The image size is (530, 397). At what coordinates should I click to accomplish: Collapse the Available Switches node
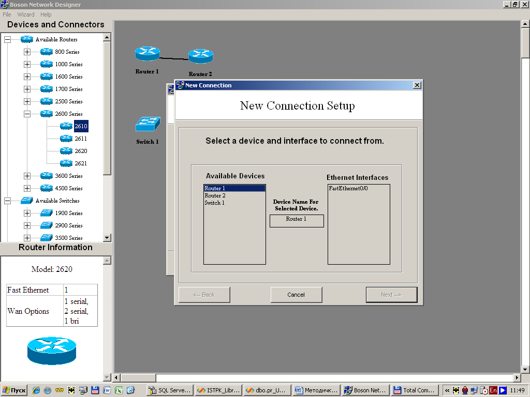click(7, 201)
